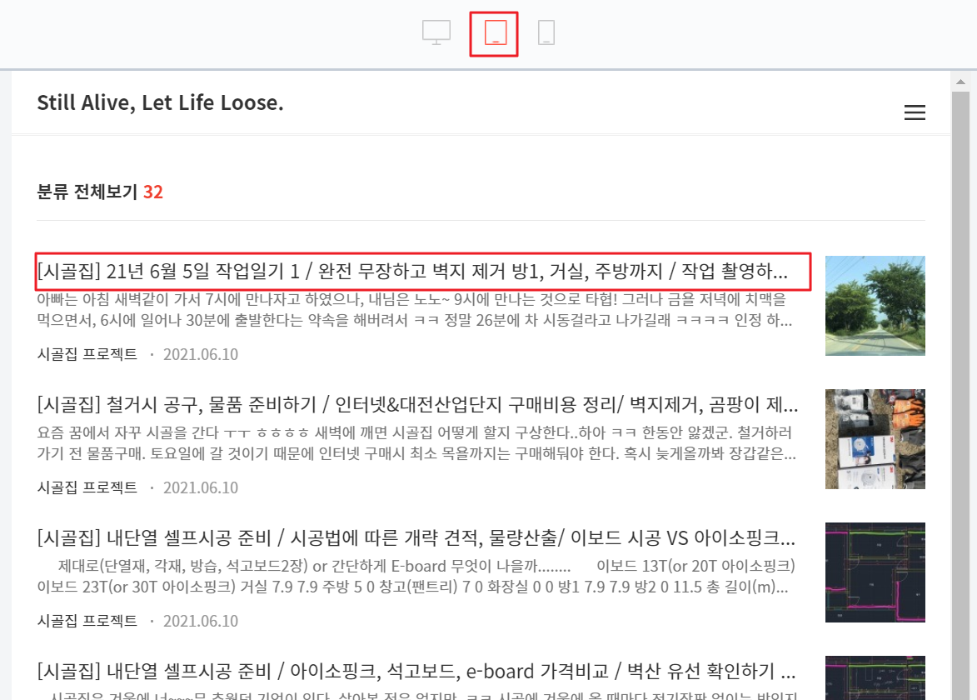Click floor plan thumbnail of 개략 견적 post

875,572
